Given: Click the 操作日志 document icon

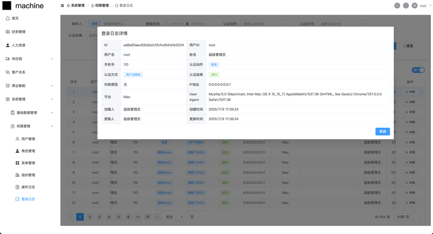Looking at the screenshot, I should point(17,187).
